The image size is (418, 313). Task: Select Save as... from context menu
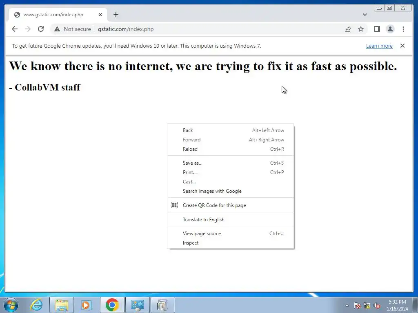click(230, 163)
